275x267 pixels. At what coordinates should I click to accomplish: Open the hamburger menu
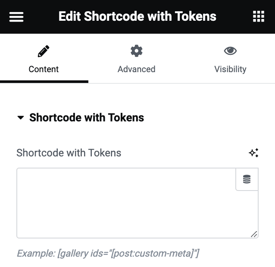[x=16, y=17]
